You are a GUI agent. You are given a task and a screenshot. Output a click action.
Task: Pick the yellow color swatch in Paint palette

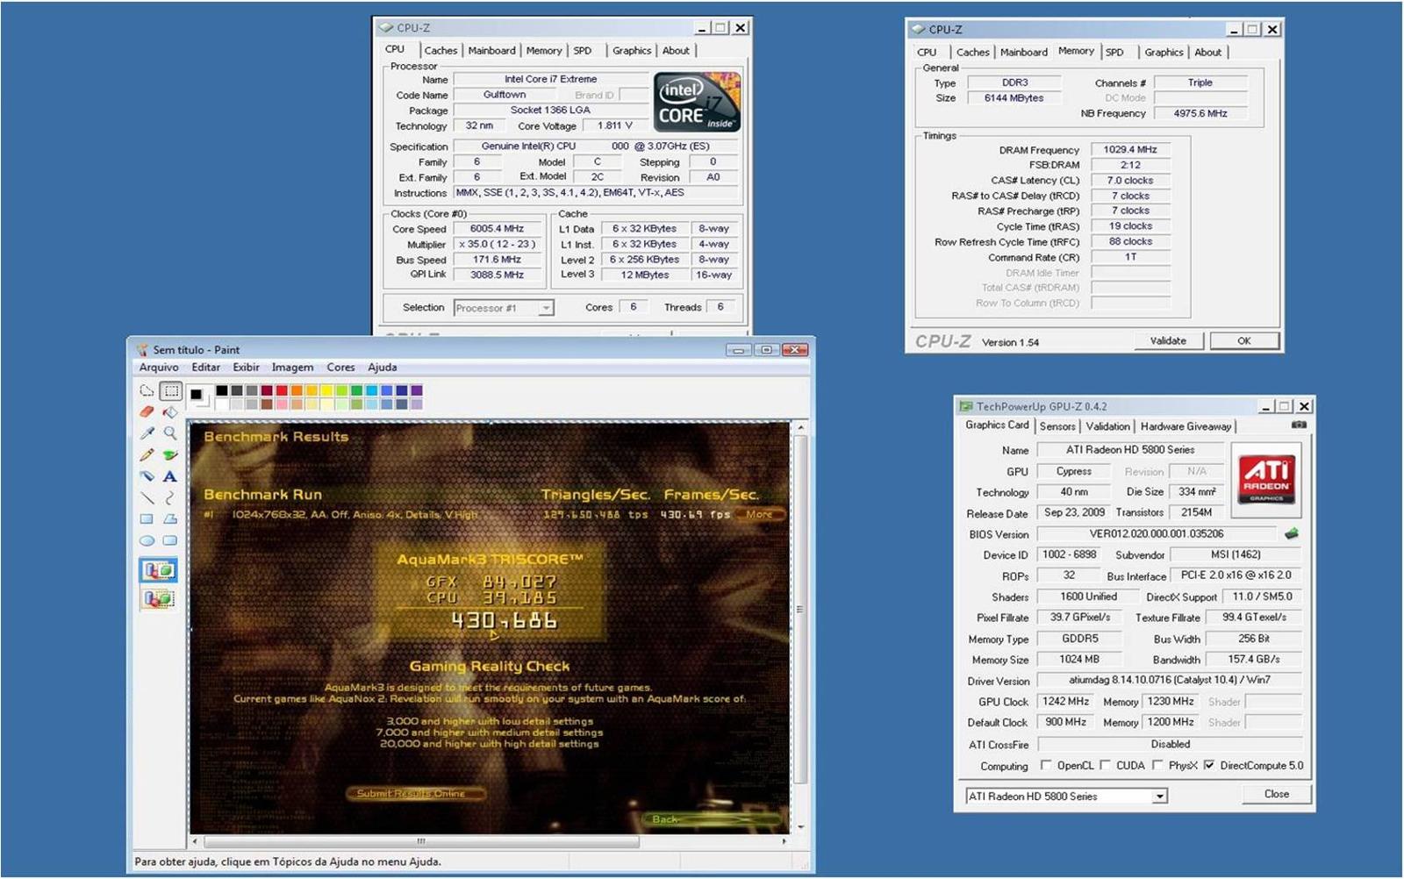326,390
